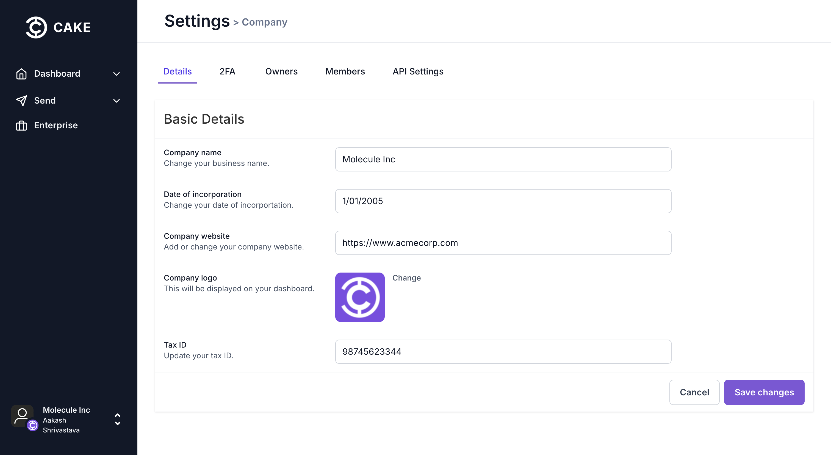
Task: Open the account switcher up-down arrows
Action: (118, 419)
